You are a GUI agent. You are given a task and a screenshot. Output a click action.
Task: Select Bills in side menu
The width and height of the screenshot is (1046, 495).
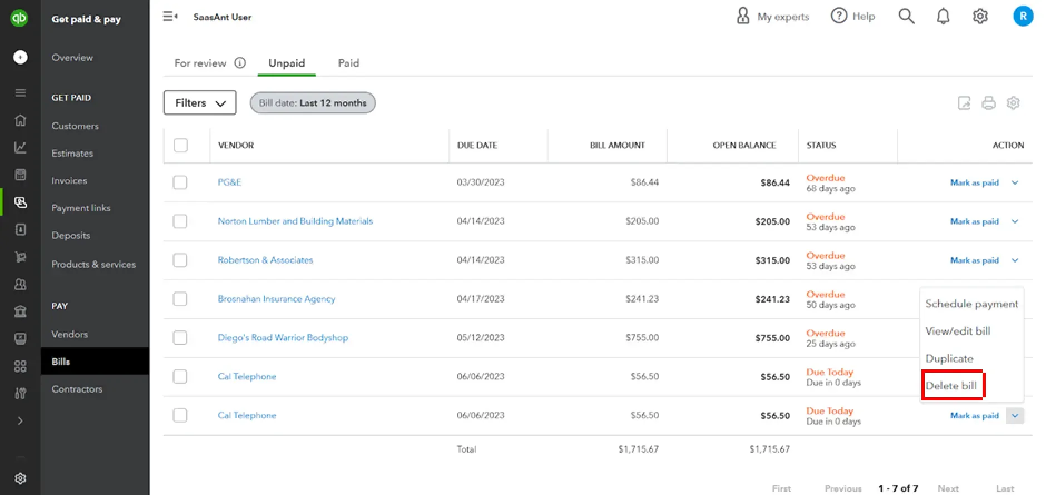[x=95, y=362]
